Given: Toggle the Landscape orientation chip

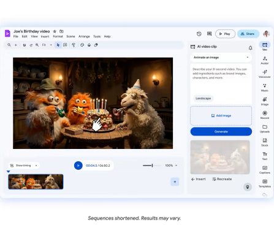Looking at the screenshot, I should tap(203, 98).
